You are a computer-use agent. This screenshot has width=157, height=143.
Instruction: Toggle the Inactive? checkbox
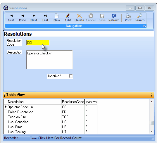(x=71, y=76)
